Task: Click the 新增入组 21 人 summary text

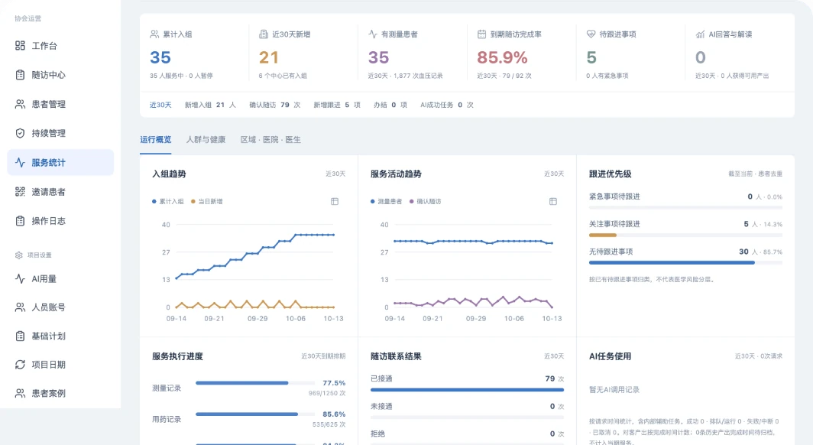Action: [210, 105]
